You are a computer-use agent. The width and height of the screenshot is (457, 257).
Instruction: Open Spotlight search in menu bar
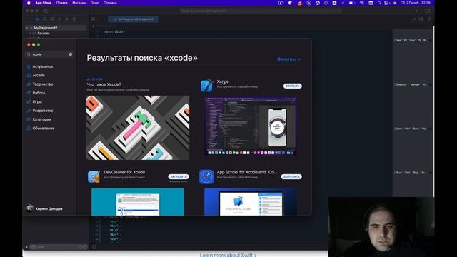click(379, 3)
